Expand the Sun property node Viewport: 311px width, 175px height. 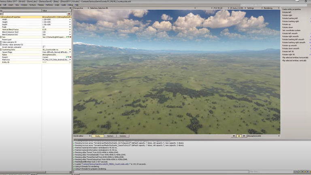(x=1, y=37)
